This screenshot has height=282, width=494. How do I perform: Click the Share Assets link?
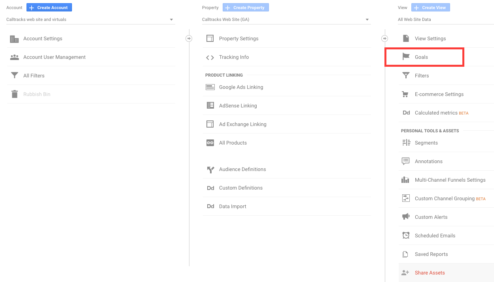click(x=430, y=273)
